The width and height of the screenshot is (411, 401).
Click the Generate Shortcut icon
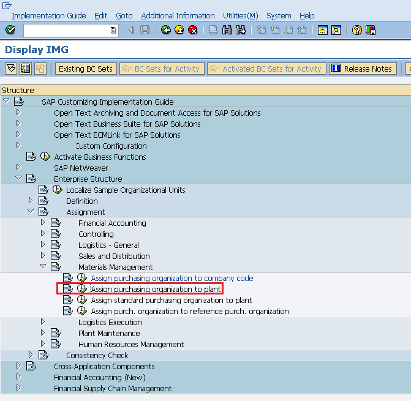point(336,30)
